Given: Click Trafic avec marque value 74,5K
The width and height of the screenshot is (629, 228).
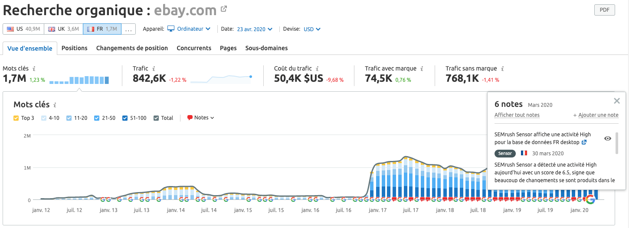Looking at the screenshot, I should click(379, 78).
